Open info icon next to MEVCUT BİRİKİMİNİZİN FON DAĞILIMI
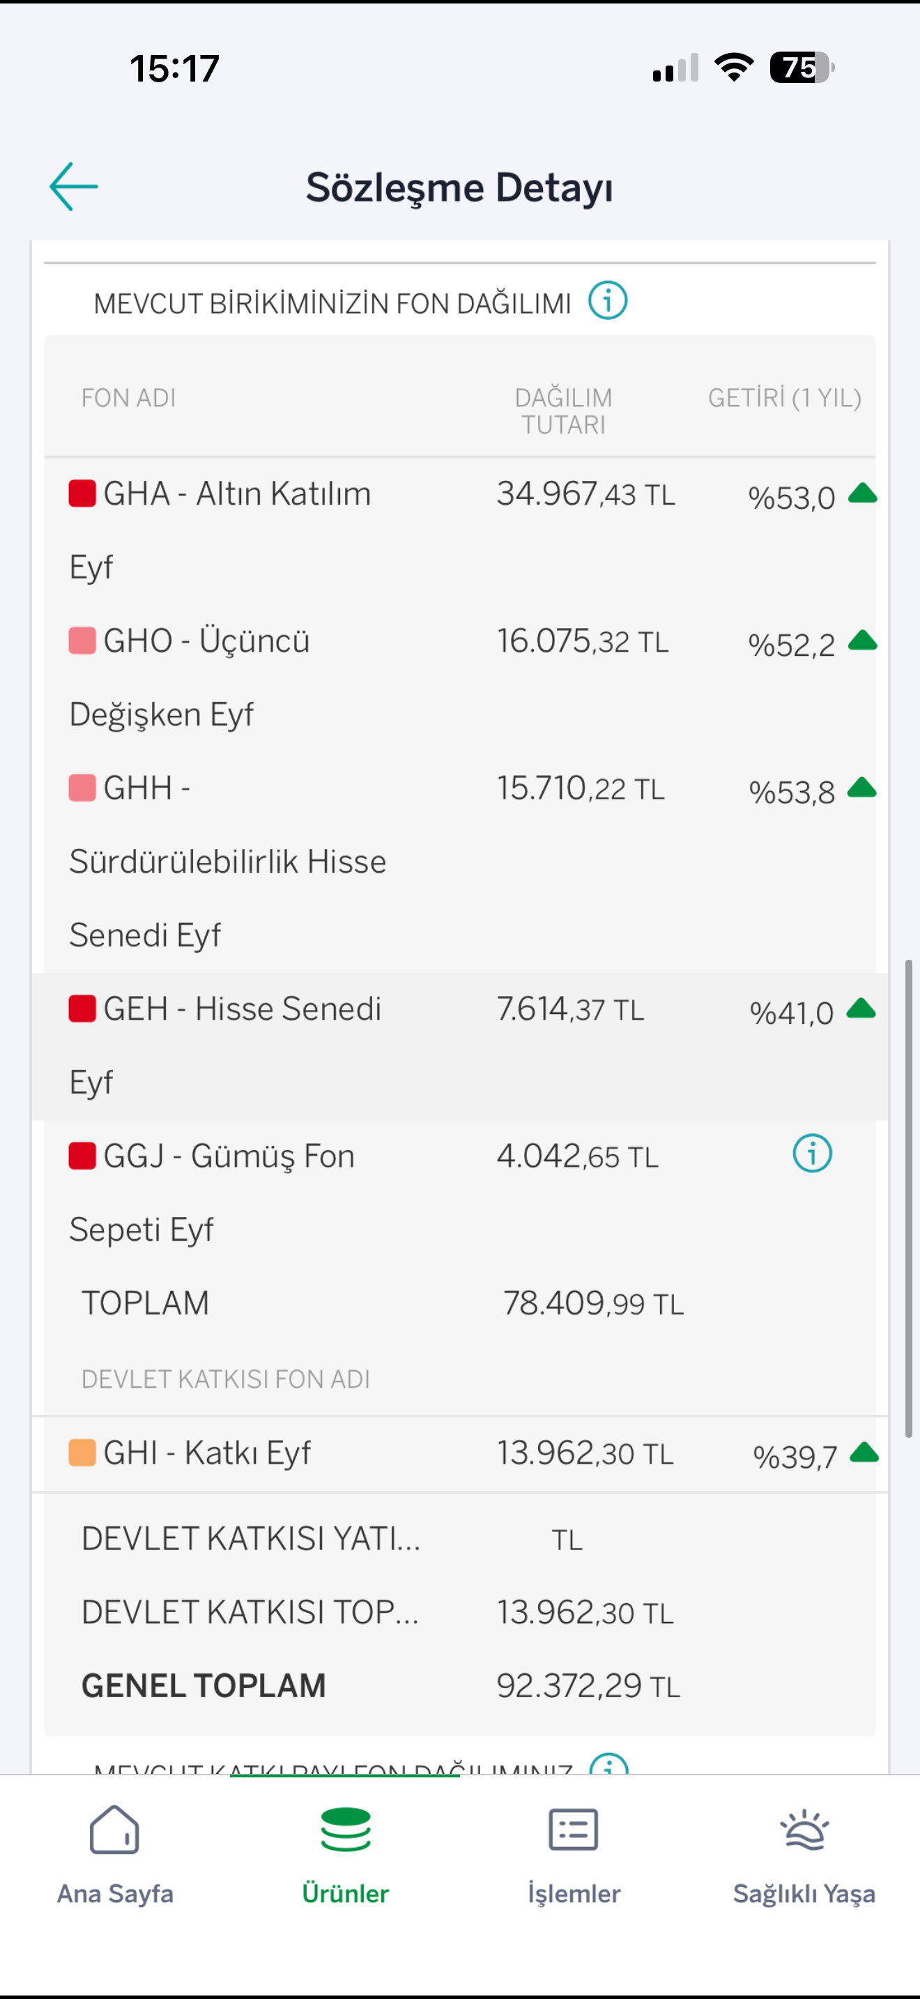 coord(607,300)
